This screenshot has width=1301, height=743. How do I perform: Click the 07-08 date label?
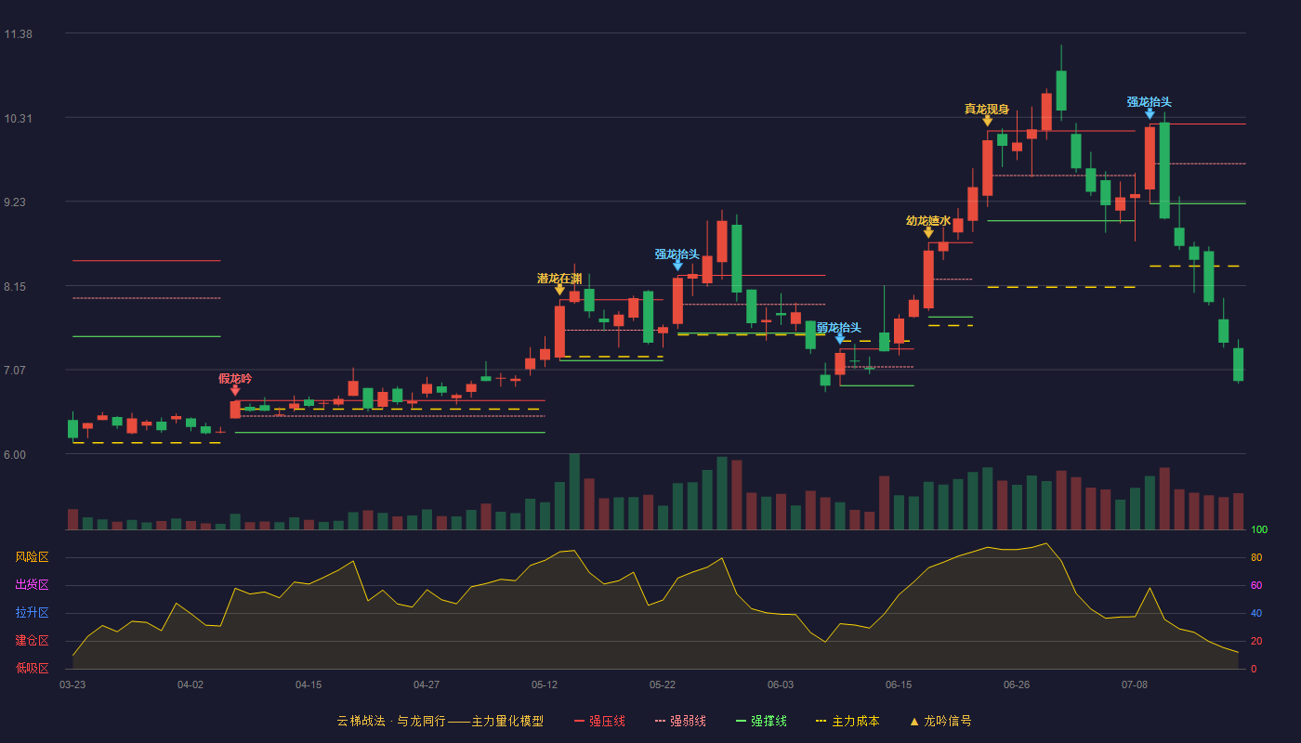coord(1135,684)
